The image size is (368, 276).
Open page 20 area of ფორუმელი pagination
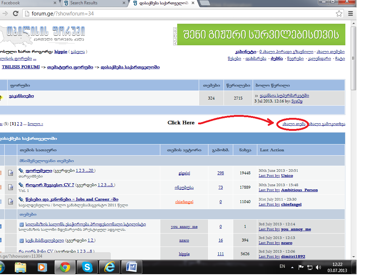click(91, 171)
